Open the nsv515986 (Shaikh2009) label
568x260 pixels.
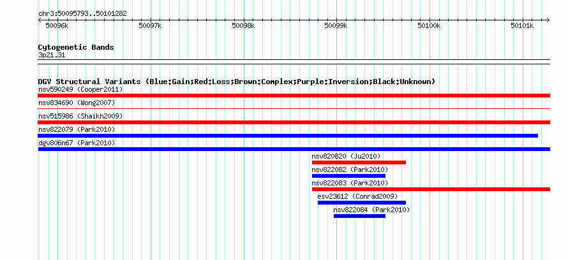(80, 116)
